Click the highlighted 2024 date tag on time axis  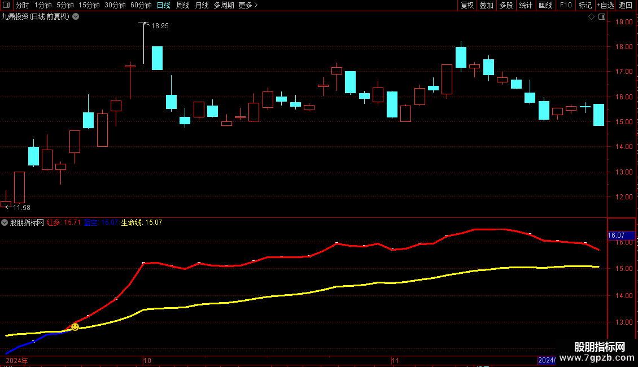pyautogui.click(x=547, y=360)
